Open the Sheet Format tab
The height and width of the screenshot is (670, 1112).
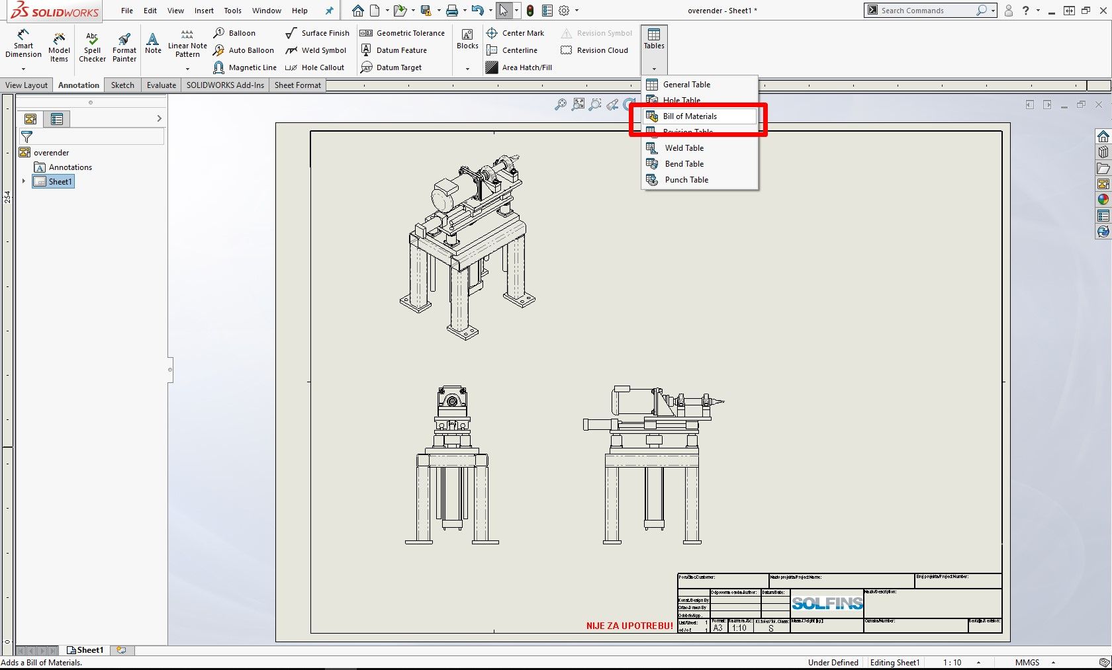coord(297,85)
